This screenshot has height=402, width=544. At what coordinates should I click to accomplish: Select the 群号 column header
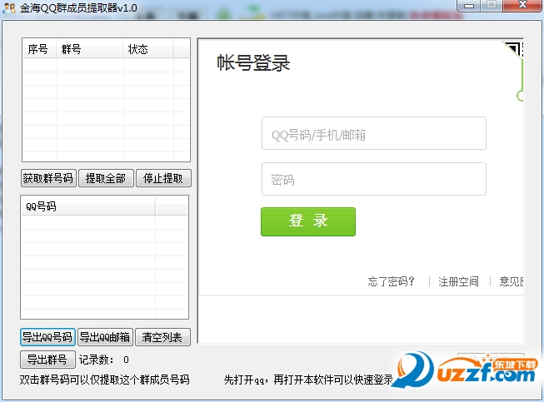click(x=89, y=49)
